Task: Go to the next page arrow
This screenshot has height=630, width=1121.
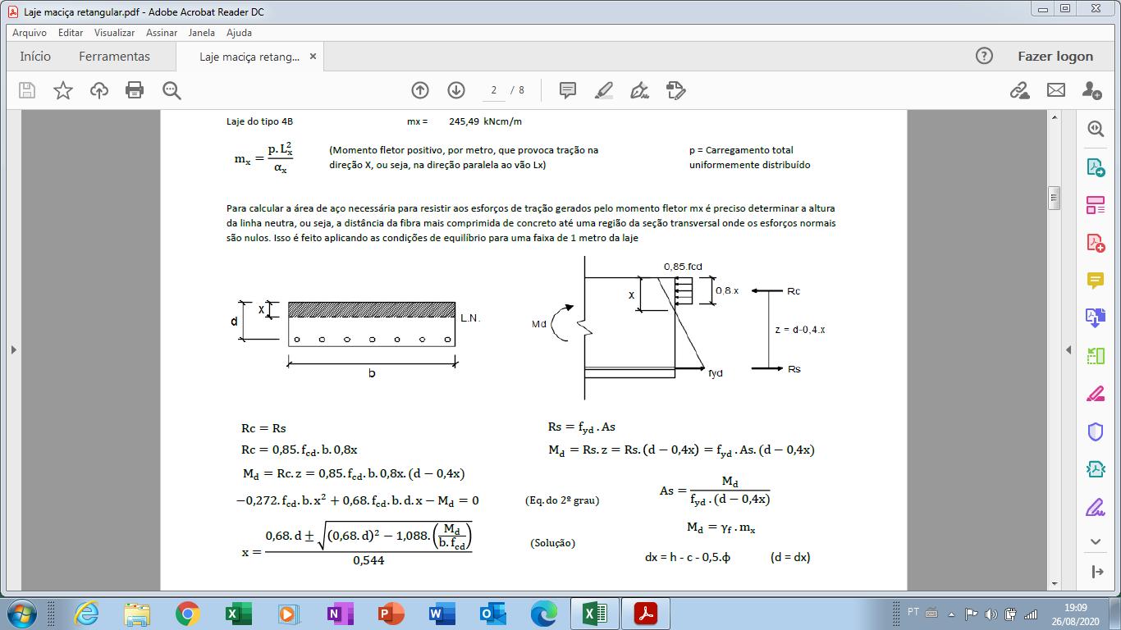Action: 456,90
